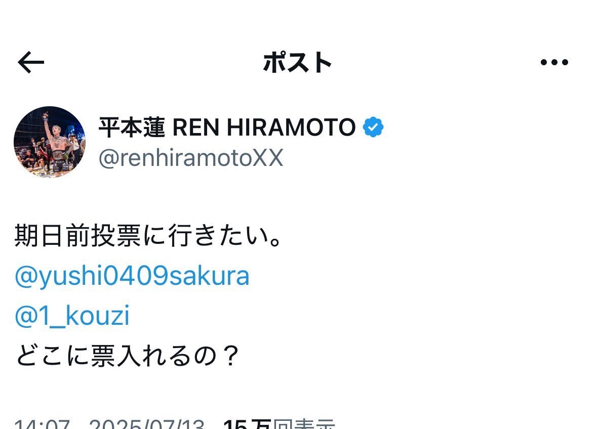Tap the bold 15万 views number
This screenshot has width=597, height=429.
[x=248, y=423]
